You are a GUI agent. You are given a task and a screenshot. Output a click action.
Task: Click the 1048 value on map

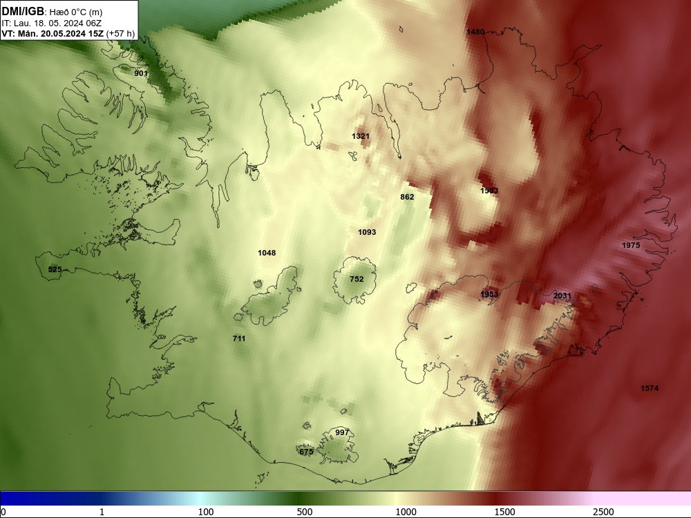pos(267,253)
